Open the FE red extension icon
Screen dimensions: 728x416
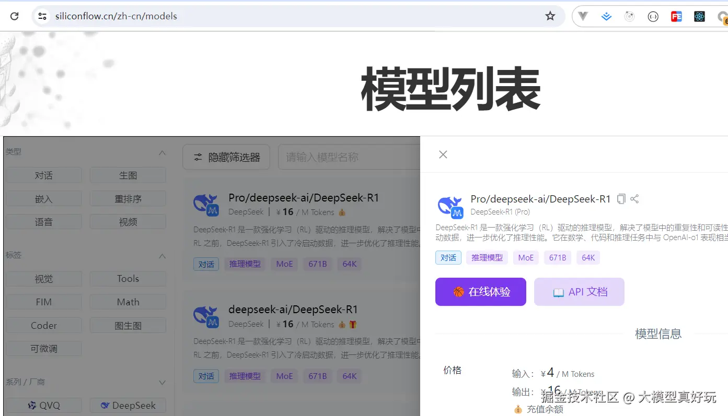(676, 17)
